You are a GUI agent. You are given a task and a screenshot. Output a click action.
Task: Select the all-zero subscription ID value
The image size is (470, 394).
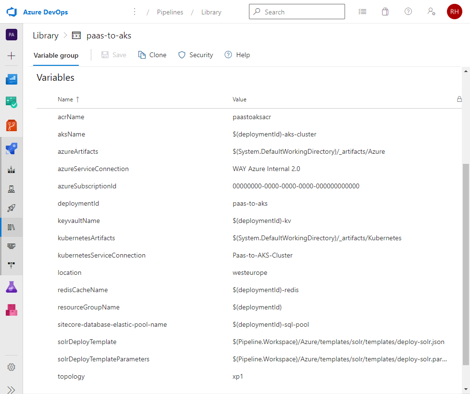click(x=296, y=186)
